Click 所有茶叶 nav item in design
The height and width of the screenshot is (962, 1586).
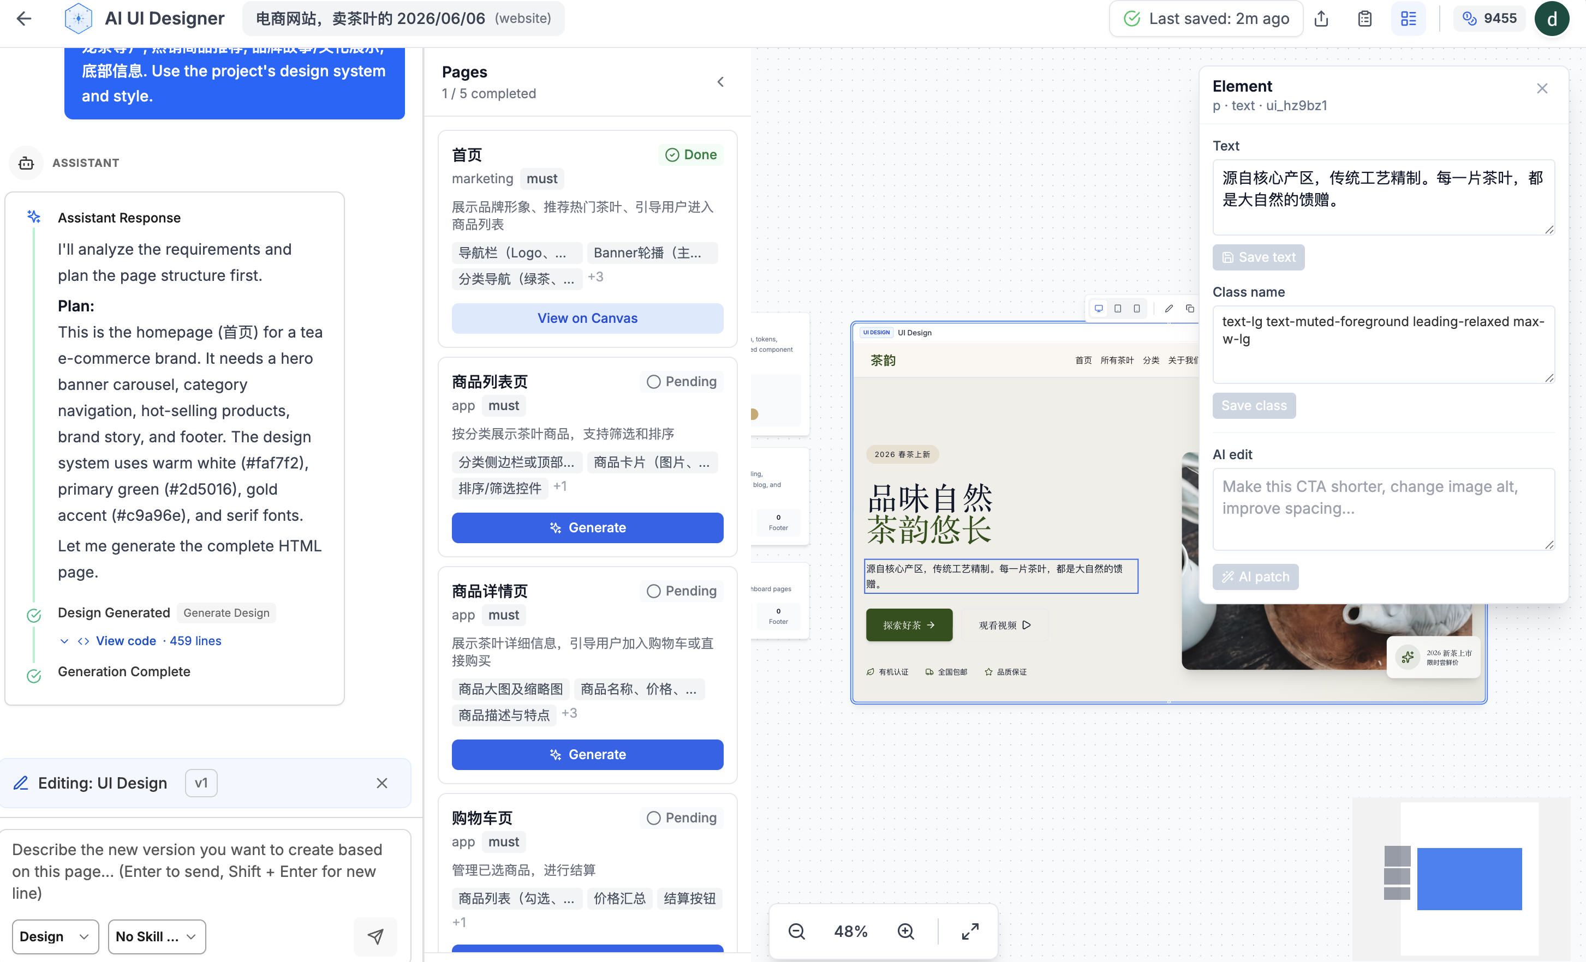tap(1117, 360)
